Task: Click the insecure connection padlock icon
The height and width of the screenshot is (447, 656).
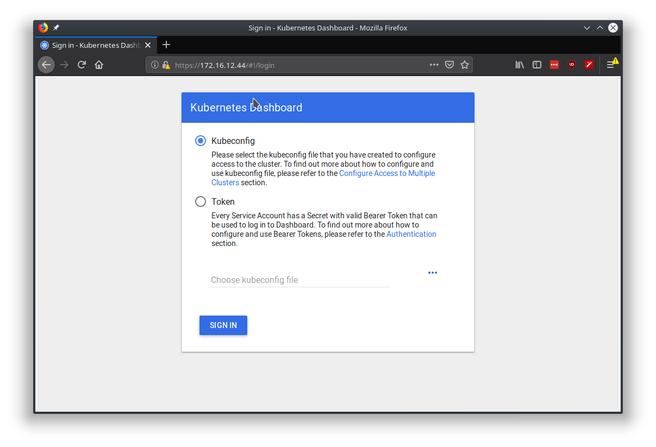Action: click(166, 65)
